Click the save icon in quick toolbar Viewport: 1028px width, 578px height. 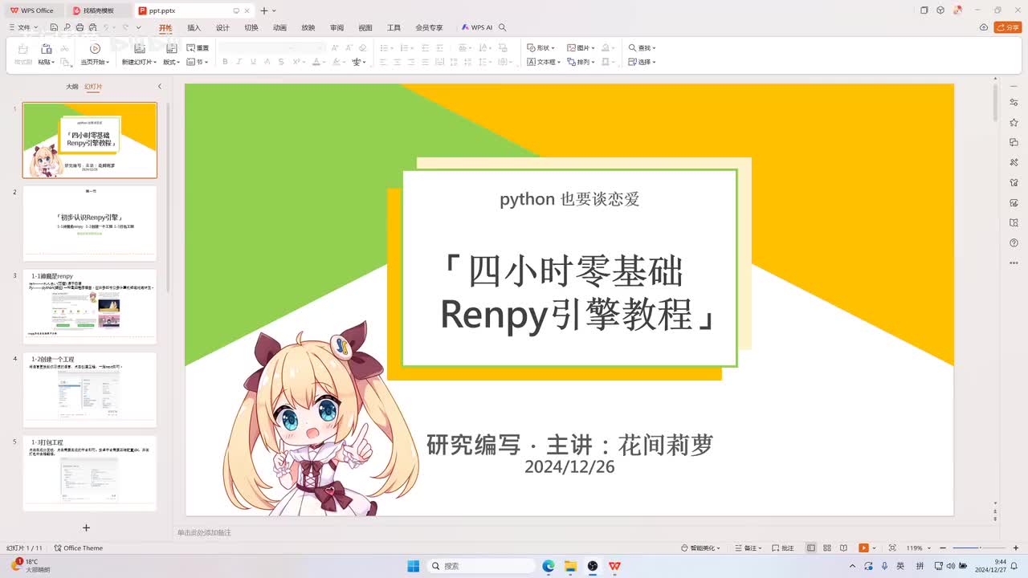53,27
